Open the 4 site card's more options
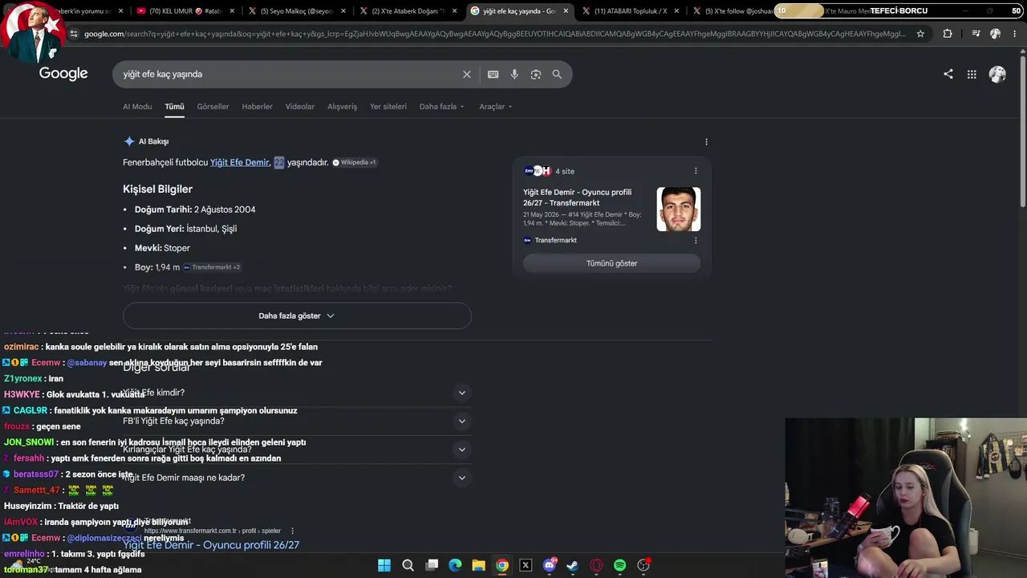The height and width of the screenshot is (578, 1027). pos(696,171)
